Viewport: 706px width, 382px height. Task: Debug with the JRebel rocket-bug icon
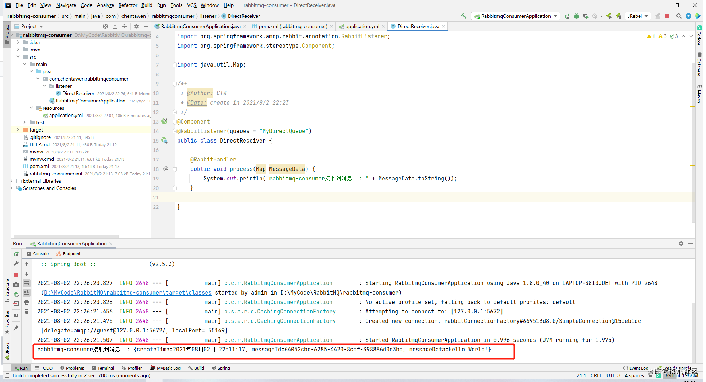tap(618, 16)
